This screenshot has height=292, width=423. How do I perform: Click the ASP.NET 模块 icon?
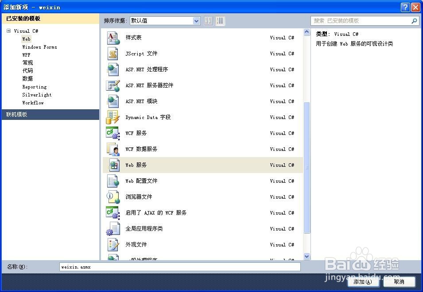point(113,101)
